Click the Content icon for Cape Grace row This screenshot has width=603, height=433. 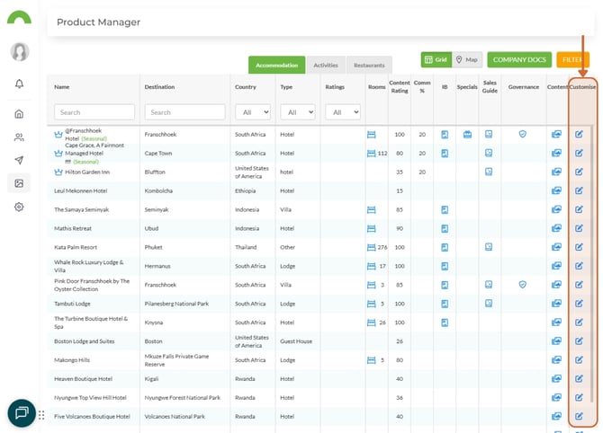click(x=556, y=153)
